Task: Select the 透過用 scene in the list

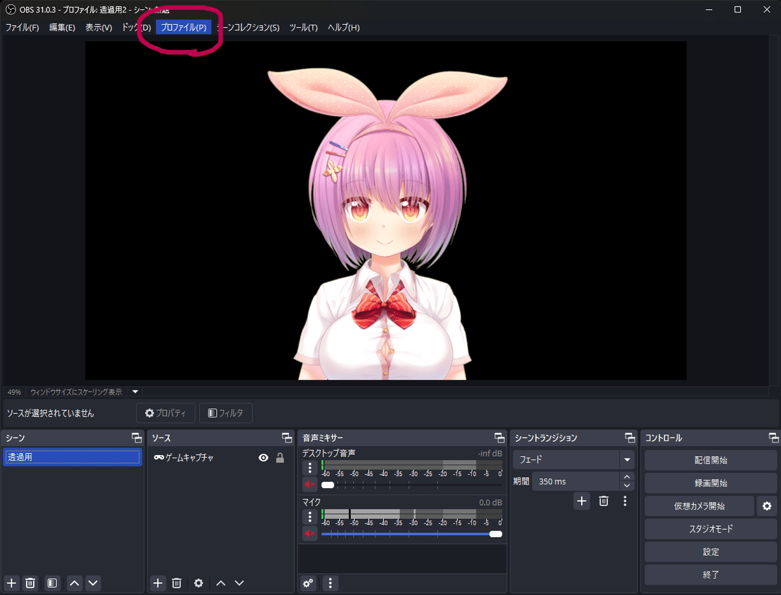Action: pyautogui.click(x=72, y=458)
